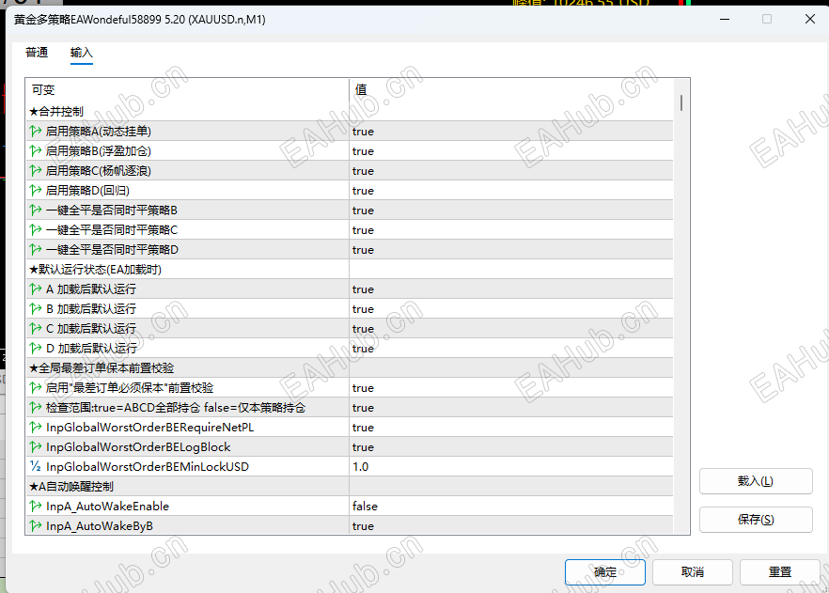Select the true value of C 加载后默认运行
This screenshot has width=829, height=593.
pyautogui.click(x=363, y=329)
